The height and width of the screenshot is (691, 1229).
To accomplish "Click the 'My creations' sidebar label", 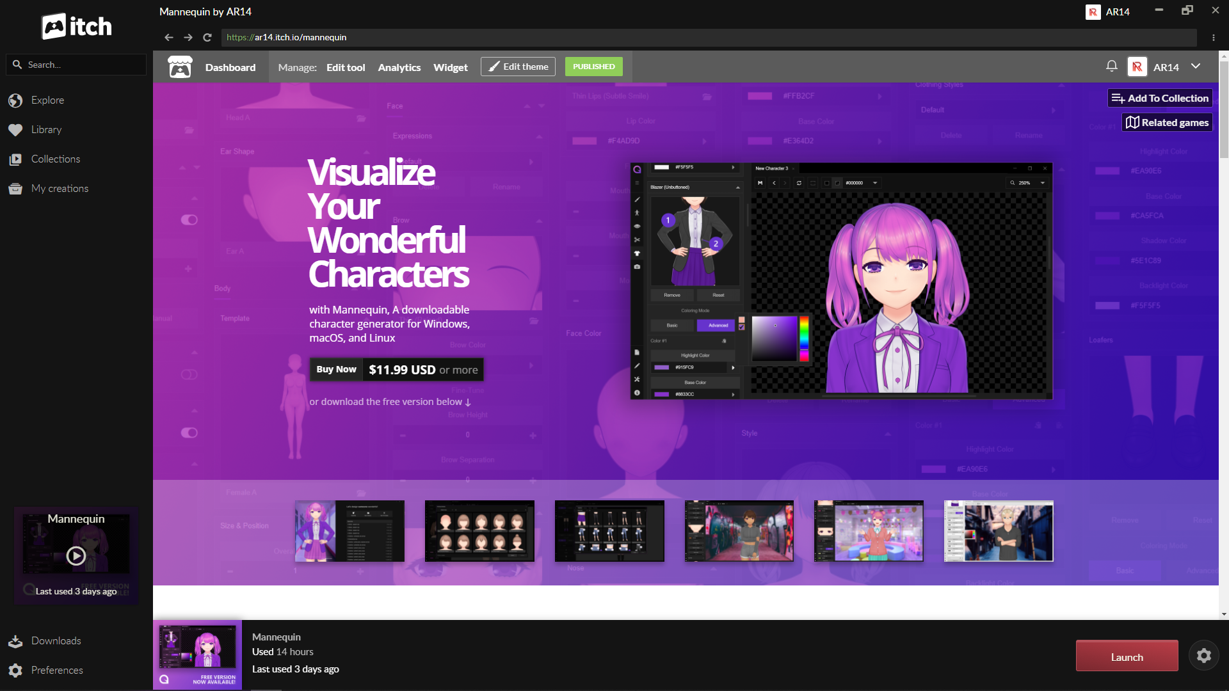I will (x=60, y=189).
